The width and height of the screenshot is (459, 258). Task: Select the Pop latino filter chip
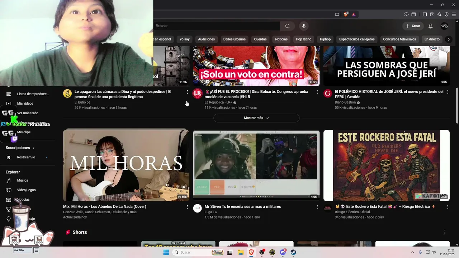coord(304,39)
